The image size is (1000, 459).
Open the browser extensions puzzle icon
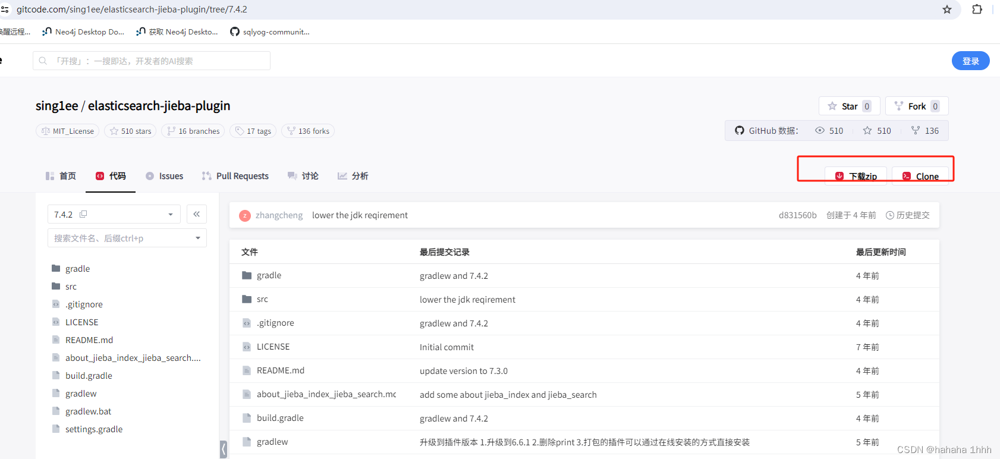pyautogui.click(x=977, y=10)
